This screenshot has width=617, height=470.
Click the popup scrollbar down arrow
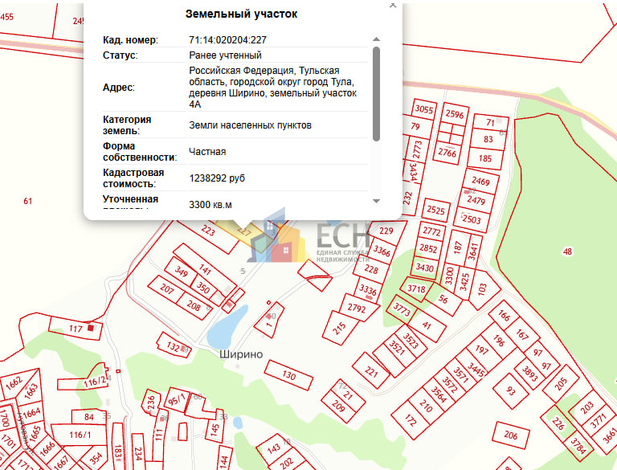[376, 200]
